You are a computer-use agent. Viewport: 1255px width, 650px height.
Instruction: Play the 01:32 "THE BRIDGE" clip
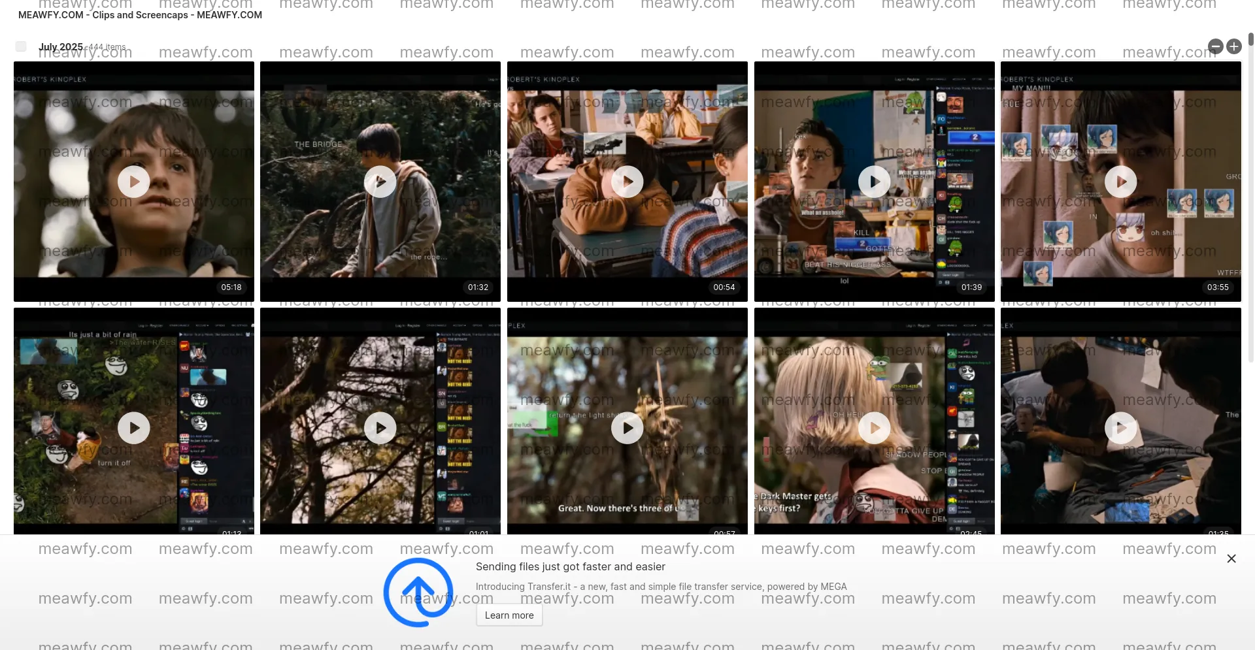pyautogui.click(x=380, y=182)
